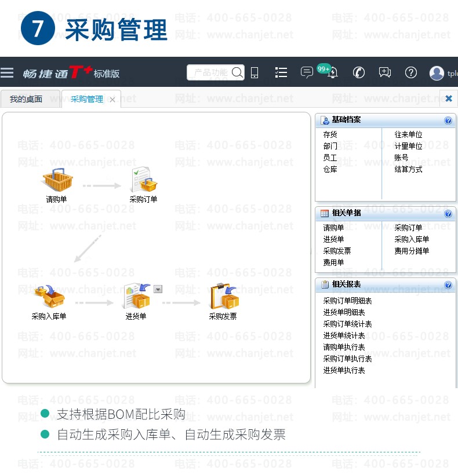Click help icon on 相关报表 panel
This screenshot has width=458, height=475.
click(x=448, y=285)
